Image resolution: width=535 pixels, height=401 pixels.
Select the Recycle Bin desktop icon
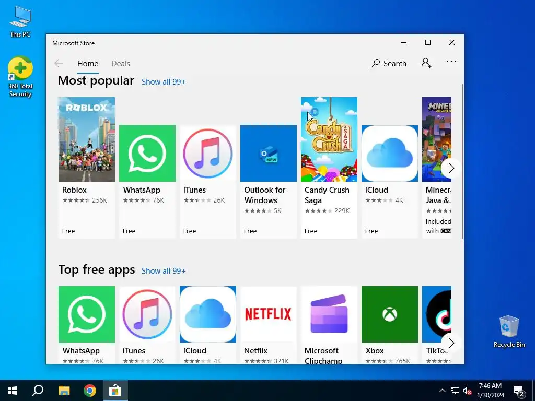(509, 331)
